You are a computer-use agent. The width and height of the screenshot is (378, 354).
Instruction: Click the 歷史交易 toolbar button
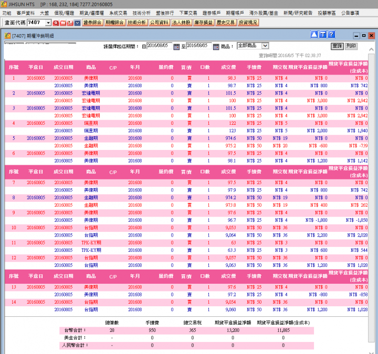click(x=226, y=23)
